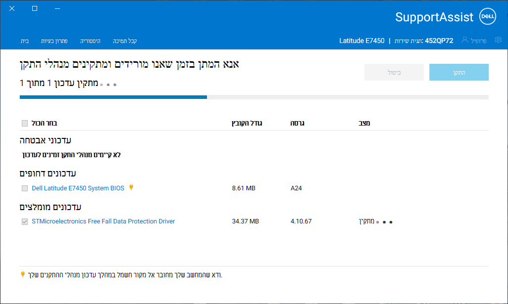Click the plug icon in the footer note
The height and width of the screenshot is (304, 508).
[x=23, y=274]
